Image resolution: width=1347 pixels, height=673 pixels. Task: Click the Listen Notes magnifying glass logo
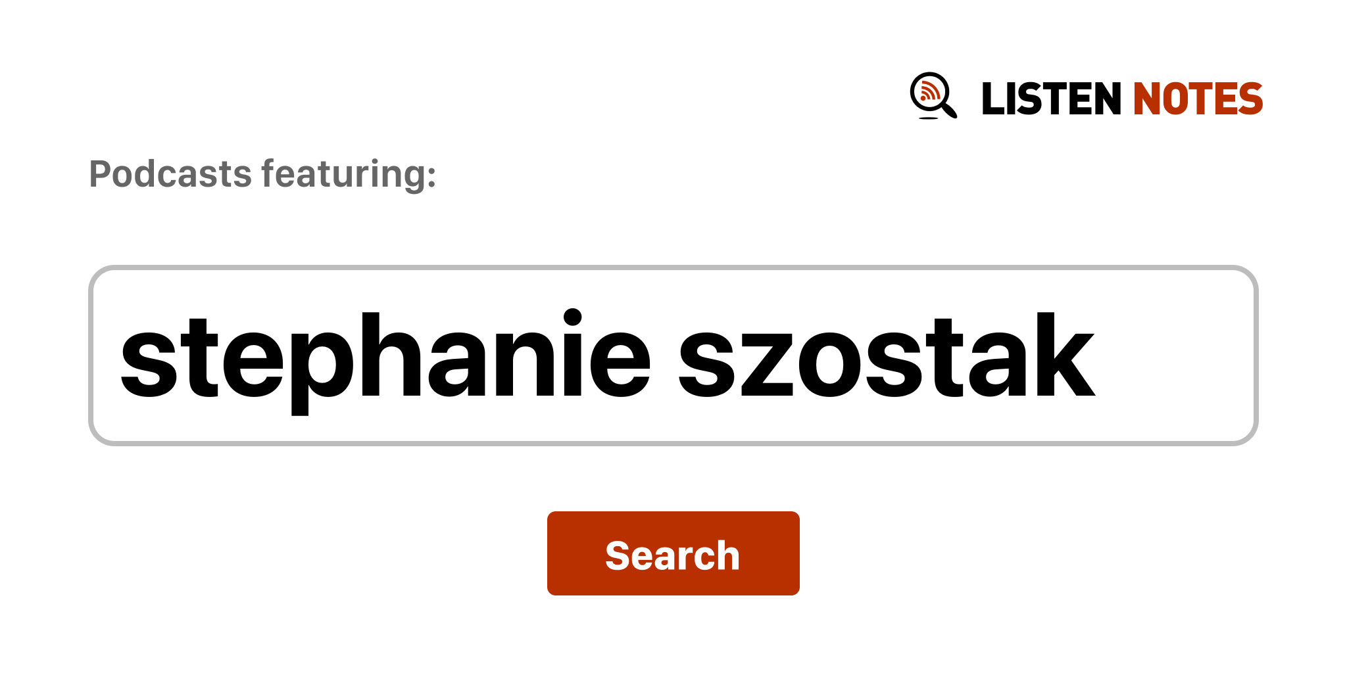tap(933, 96)
